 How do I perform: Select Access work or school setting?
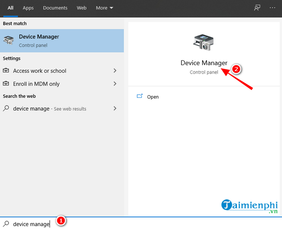click(62, 71)
